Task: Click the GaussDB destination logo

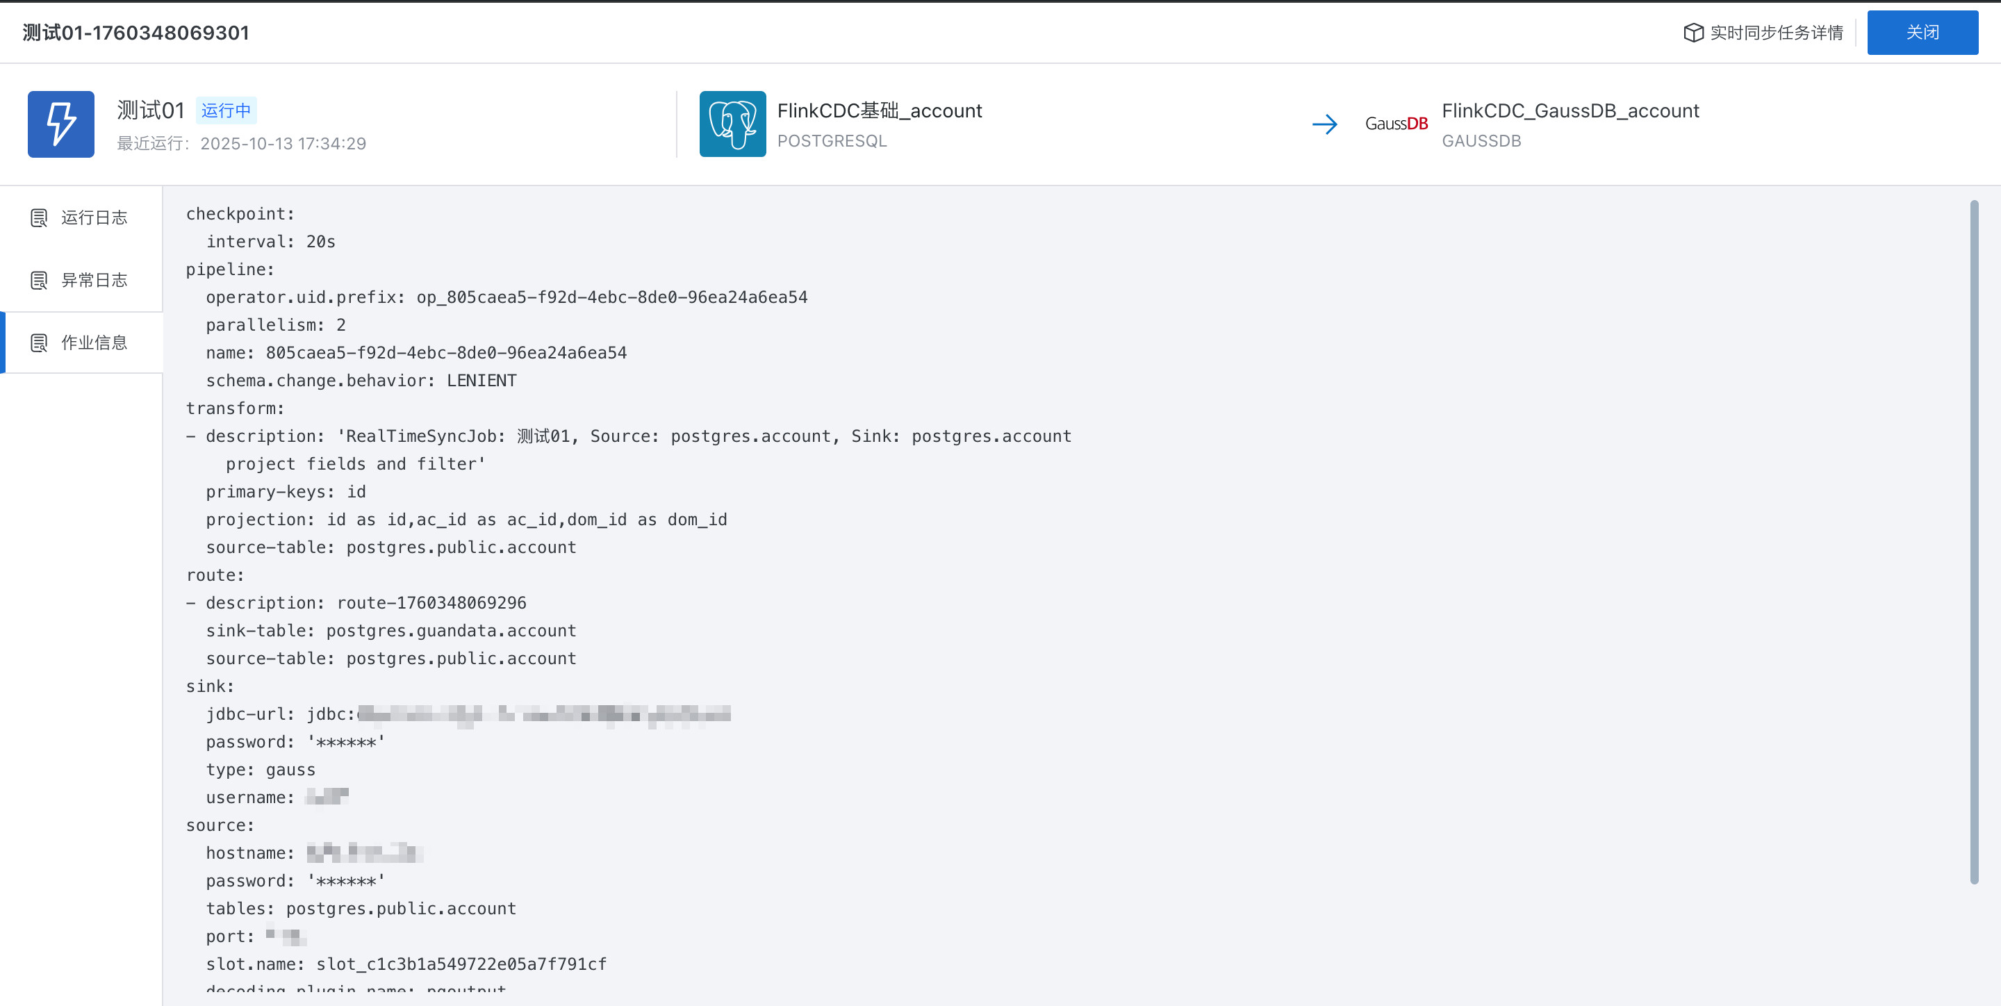Action: [x=1396, y=124]
